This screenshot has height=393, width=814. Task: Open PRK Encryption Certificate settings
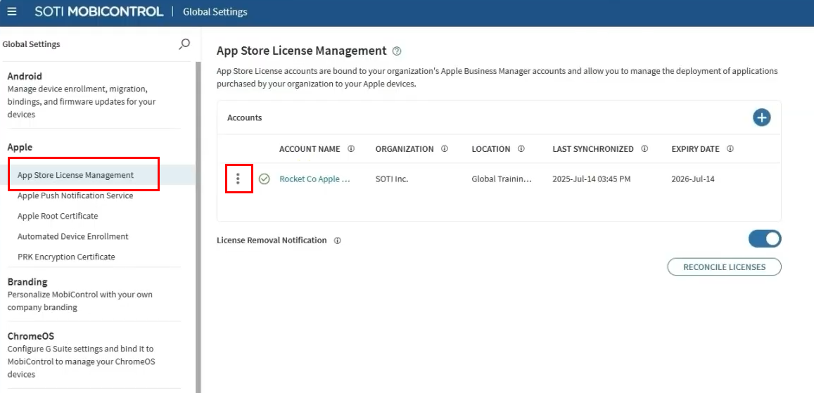tap(66, 257)
